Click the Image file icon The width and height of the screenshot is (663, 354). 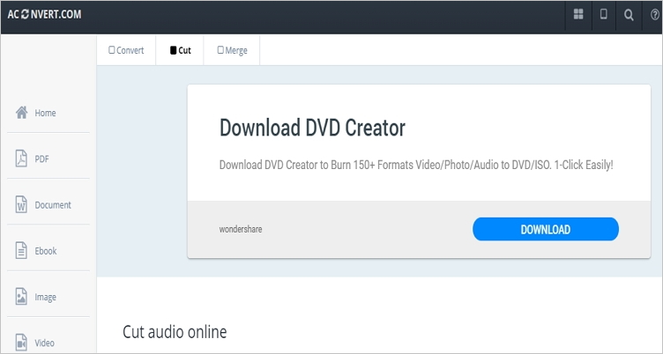coord(21,297)
